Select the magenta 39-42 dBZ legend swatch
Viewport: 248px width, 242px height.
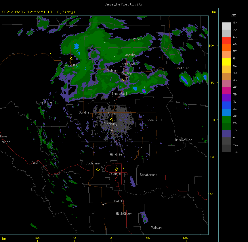tap(226, 91)
